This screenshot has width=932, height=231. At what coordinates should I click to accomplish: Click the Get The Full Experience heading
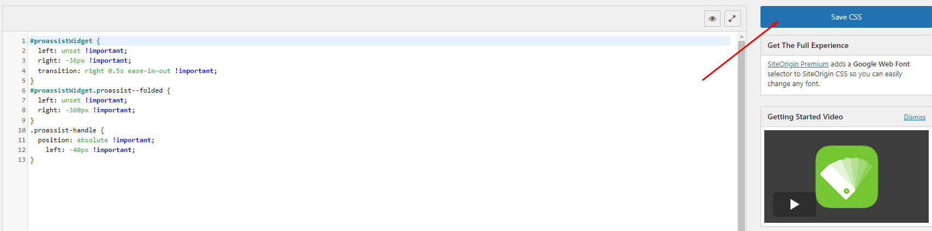click(x=808, y=46)
